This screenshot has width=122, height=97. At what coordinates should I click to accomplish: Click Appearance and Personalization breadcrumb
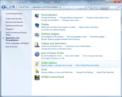tap(45, 7)
